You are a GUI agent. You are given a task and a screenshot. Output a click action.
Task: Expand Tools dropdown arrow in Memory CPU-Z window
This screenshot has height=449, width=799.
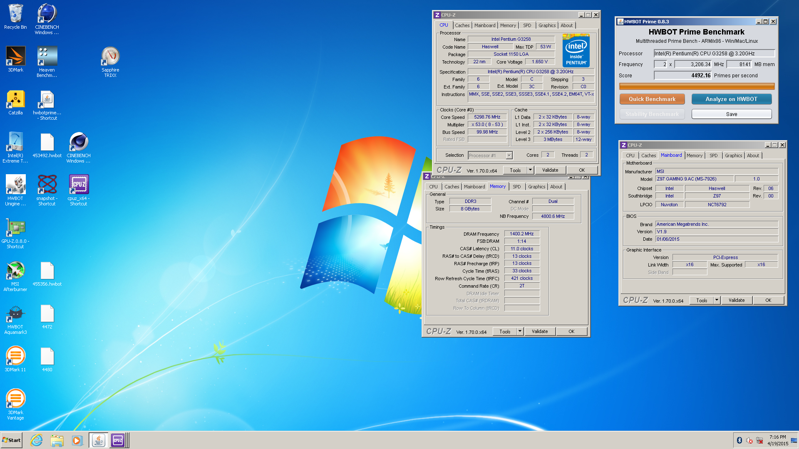[x=520, y=331]
